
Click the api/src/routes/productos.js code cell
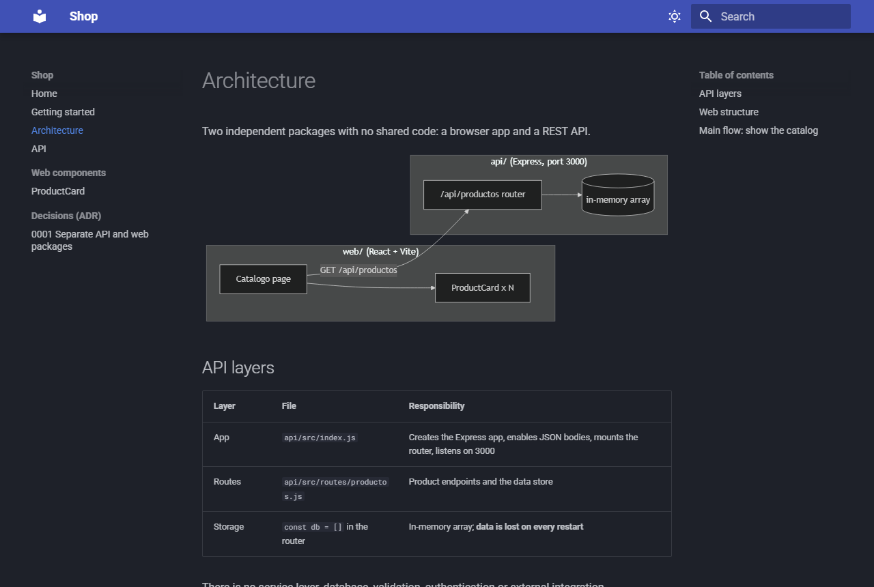pyautogui.click(x=335, y=489)
